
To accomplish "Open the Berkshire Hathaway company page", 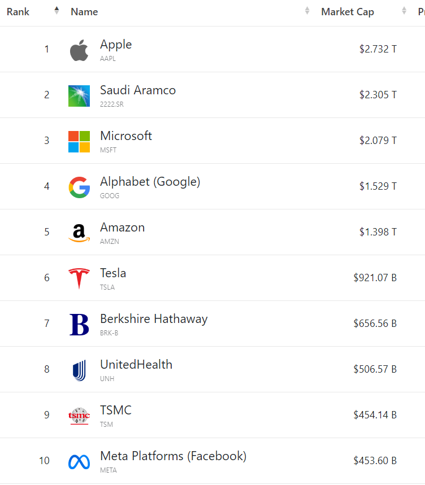I will click(154, 319).
